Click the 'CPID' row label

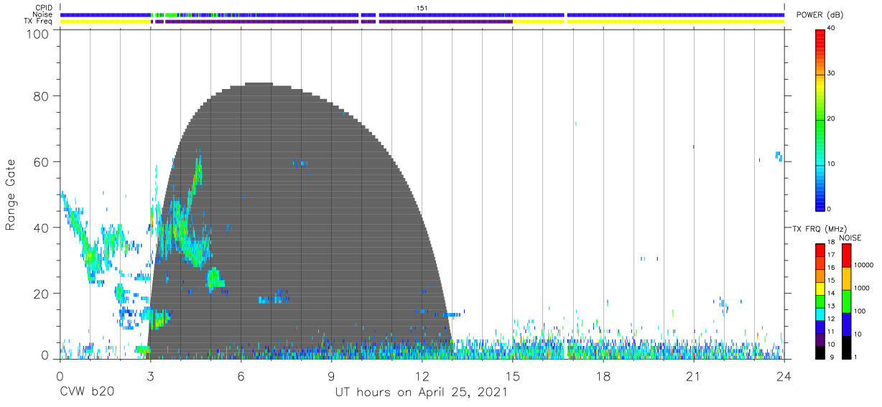(44, 8)
